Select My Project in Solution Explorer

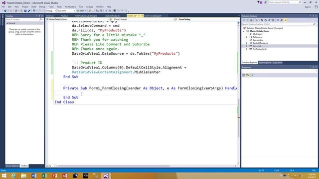tap(257, 34)
